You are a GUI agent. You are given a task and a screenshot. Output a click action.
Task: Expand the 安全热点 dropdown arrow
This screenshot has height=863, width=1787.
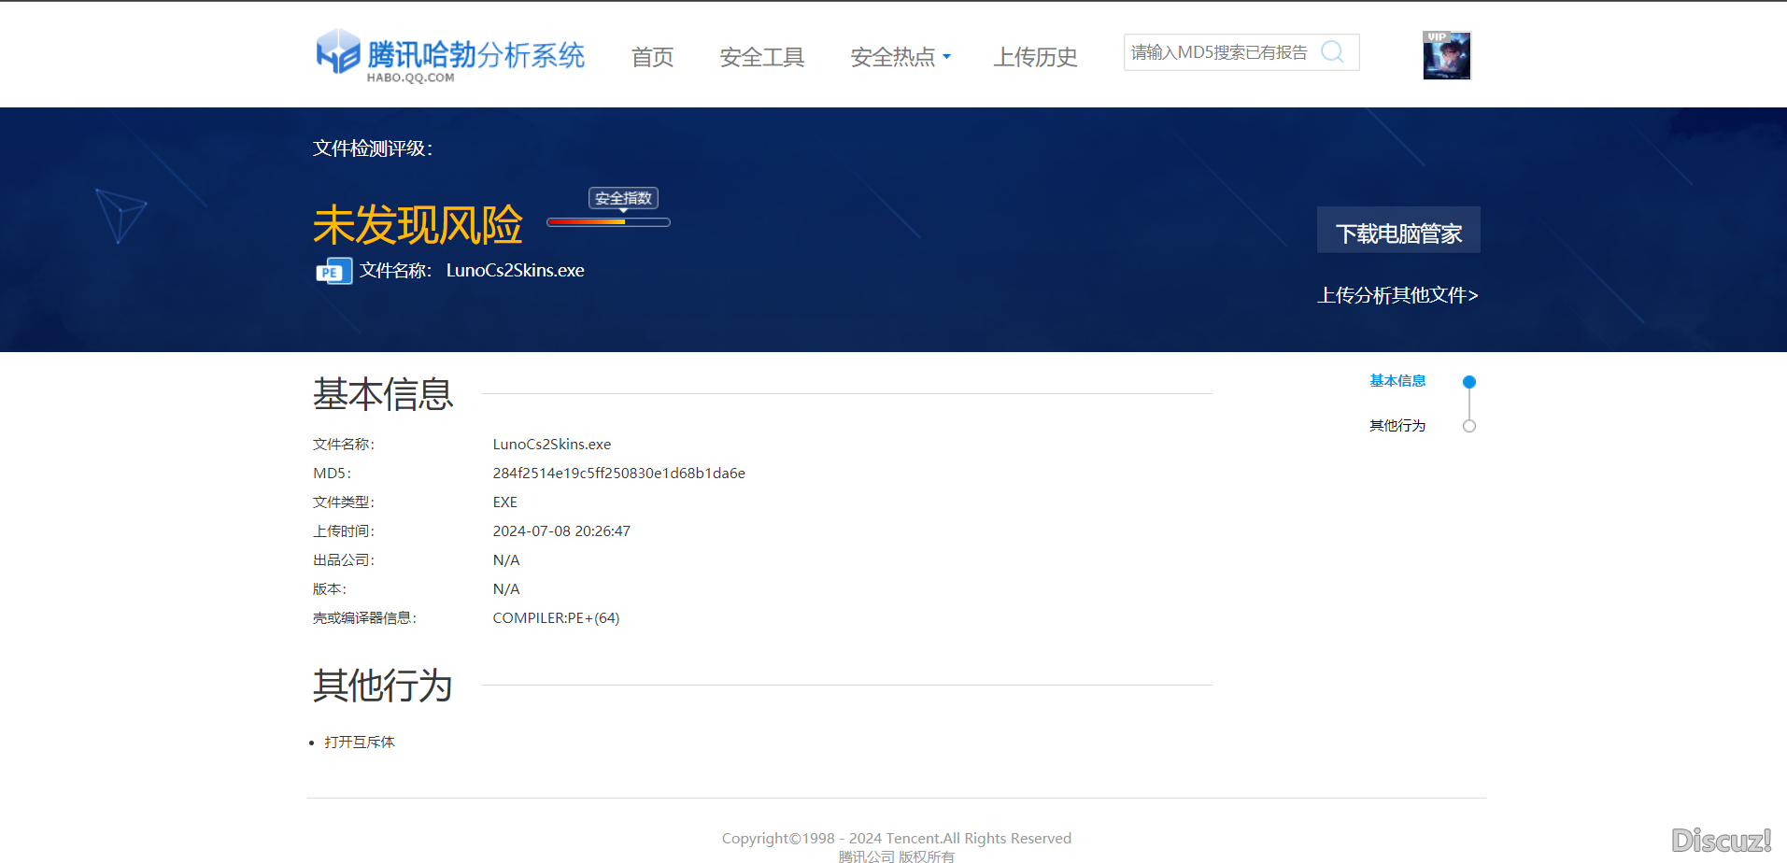947,57
